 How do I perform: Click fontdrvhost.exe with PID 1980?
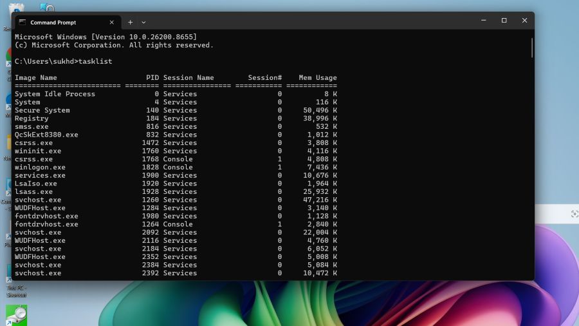[x=46, y=216]
